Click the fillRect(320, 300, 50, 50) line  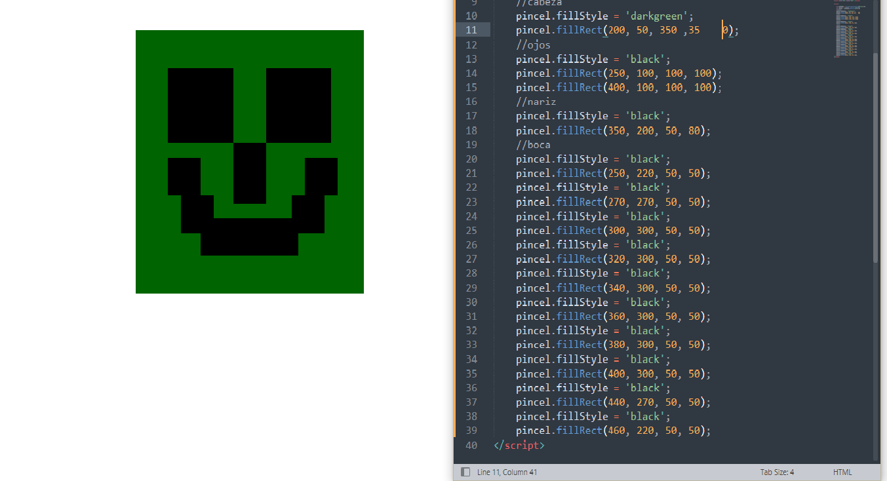pos(613,259)
